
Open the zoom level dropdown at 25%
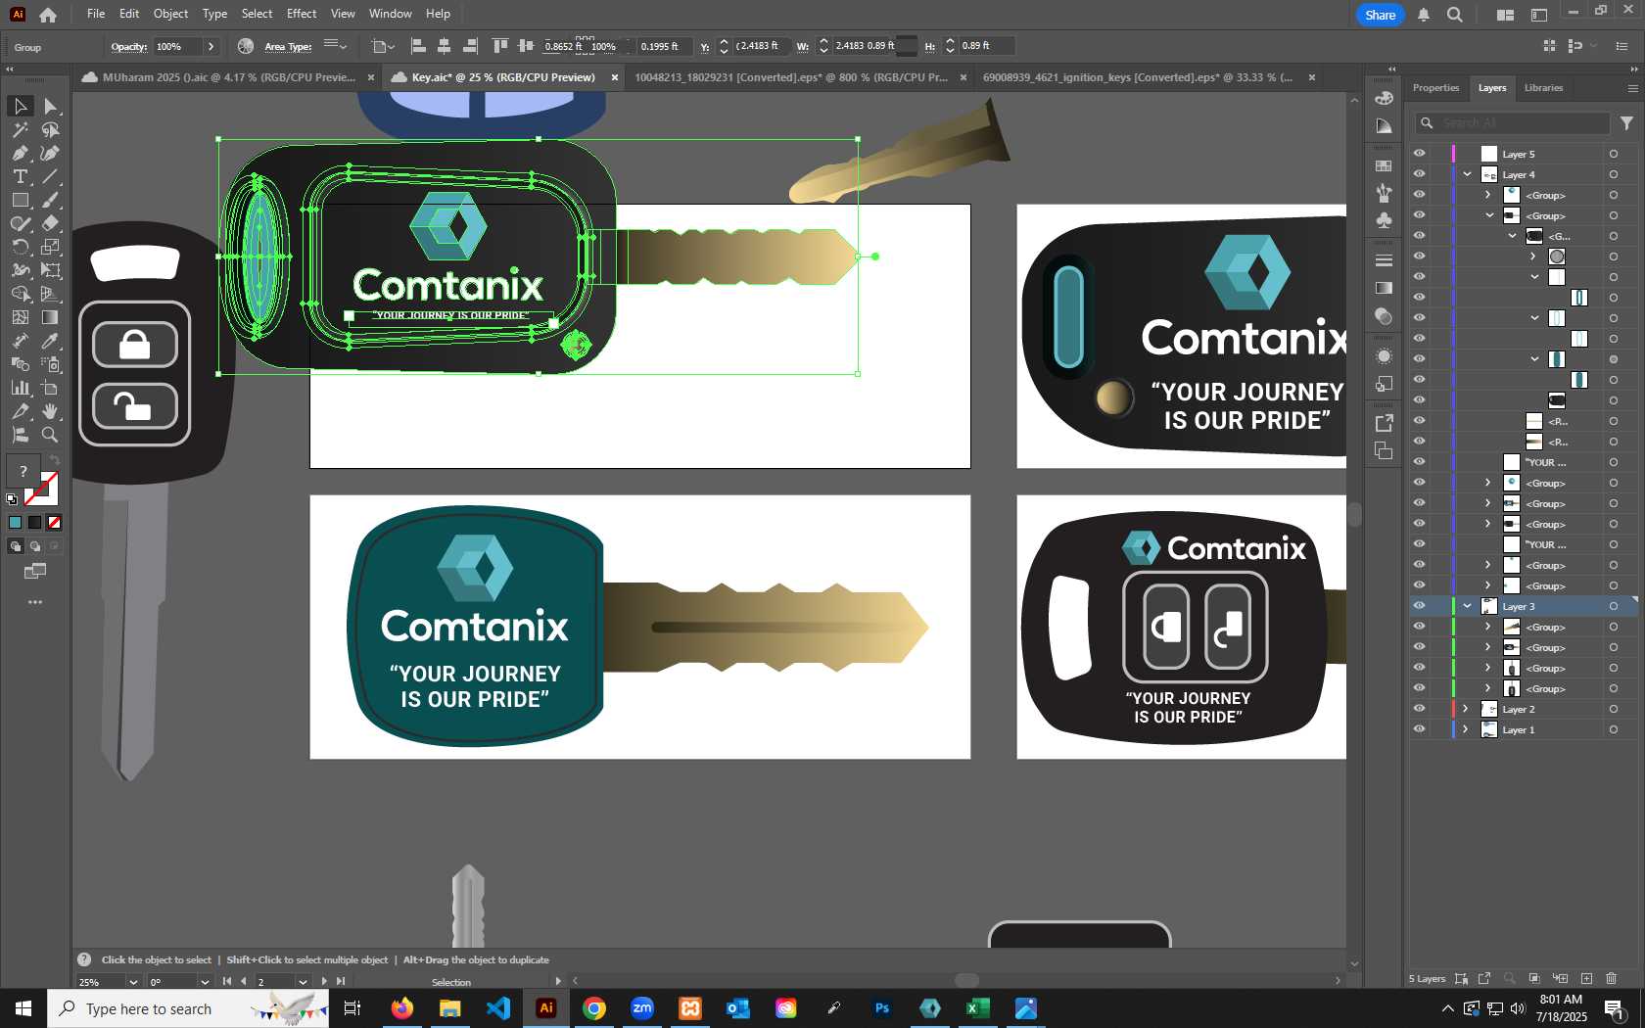tap(133, 982)
